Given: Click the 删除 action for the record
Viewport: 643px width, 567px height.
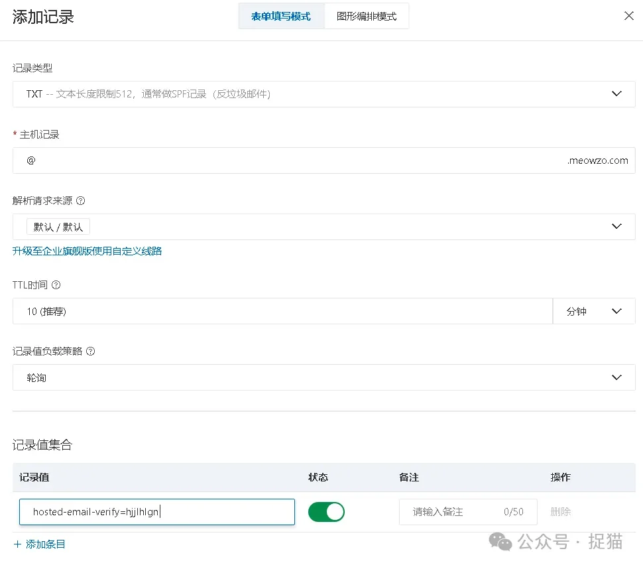Looking at the screenshot, I should (x=560, y=511).
